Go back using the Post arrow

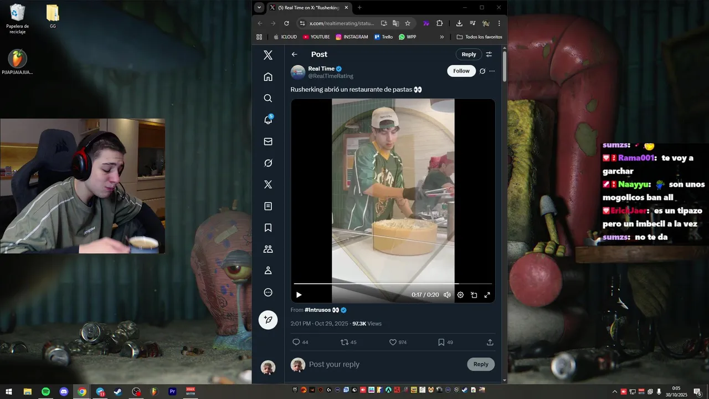tap(295, 54)
